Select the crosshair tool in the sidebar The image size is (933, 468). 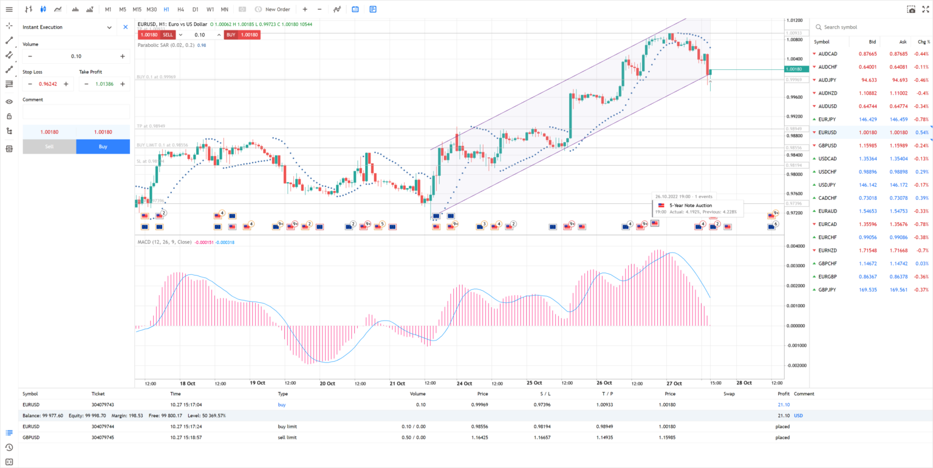pos(9,26)
